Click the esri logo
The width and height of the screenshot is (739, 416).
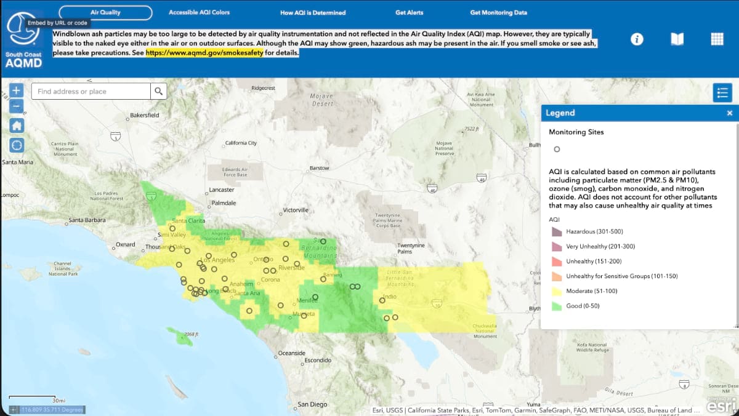pos(721,406)
